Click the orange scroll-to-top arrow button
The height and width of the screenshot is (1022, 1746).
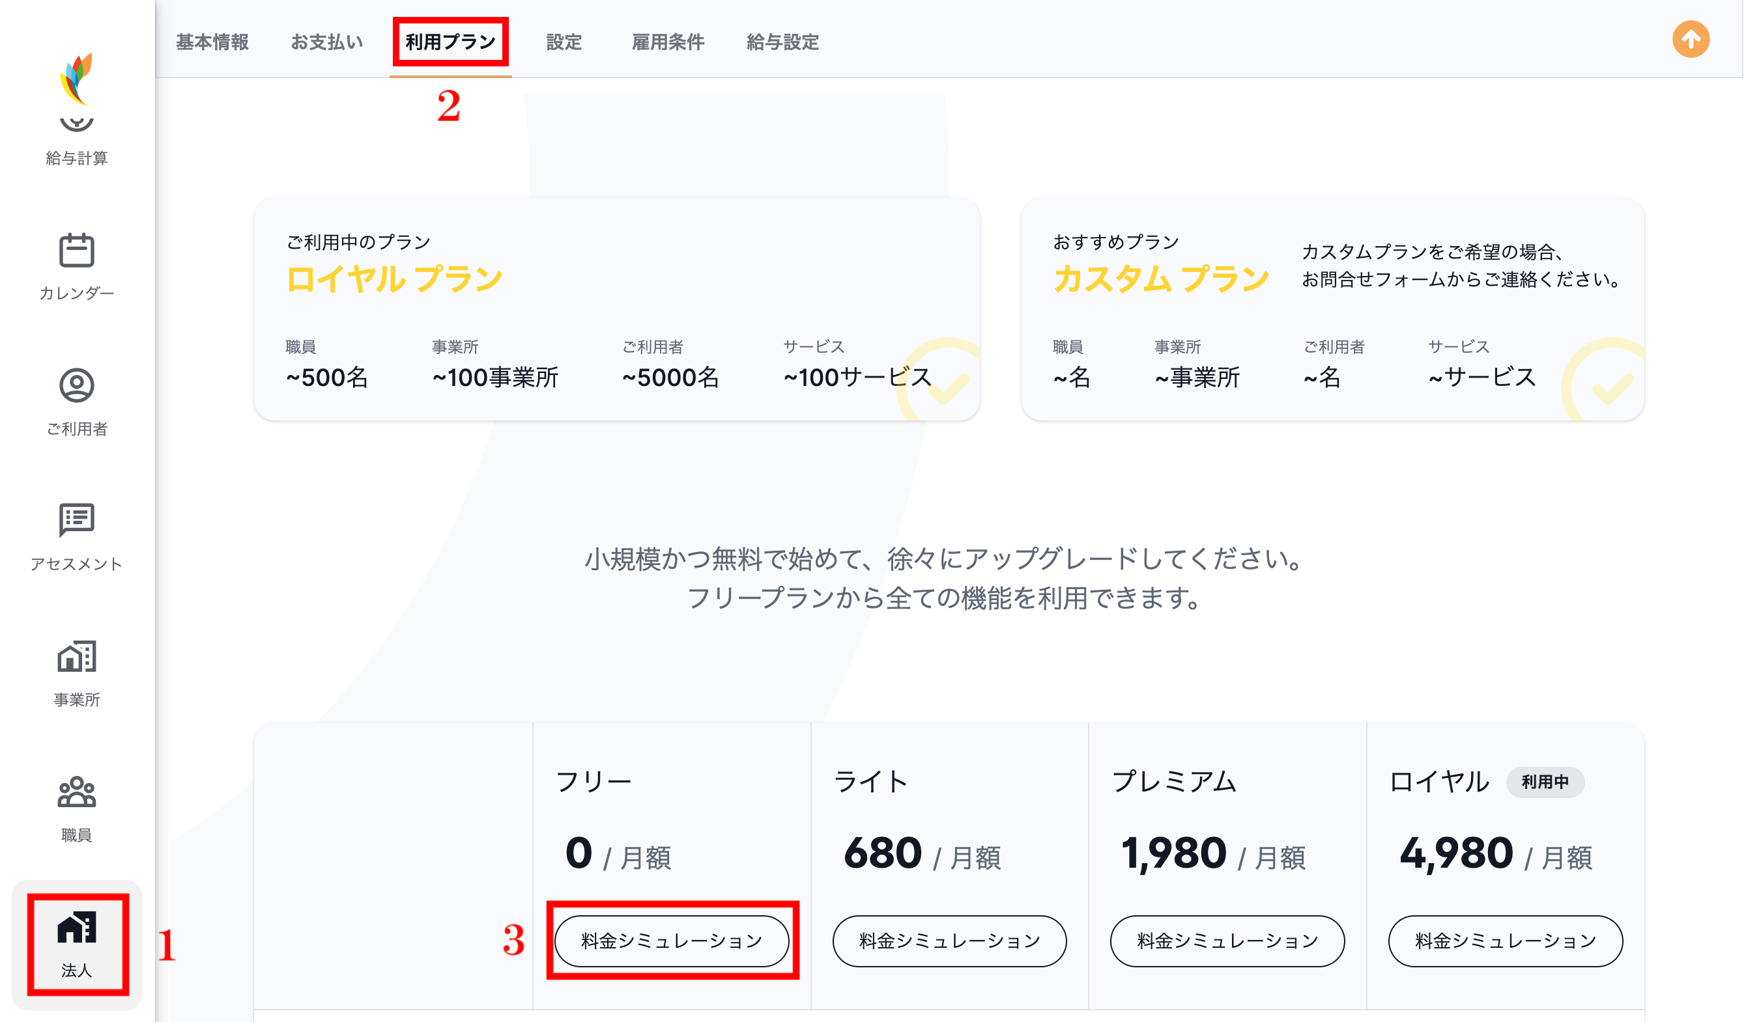[1689, 40]
